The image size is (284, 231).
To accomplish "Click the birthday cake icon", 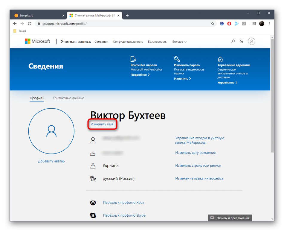I will tap(93, 154).
